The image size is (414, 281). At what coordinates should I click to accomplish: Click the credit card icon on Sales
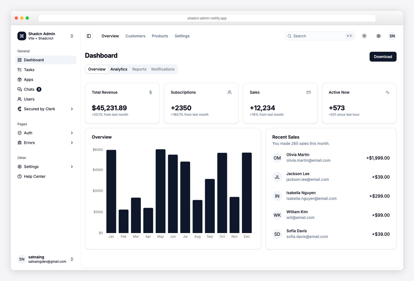[x=308, y=92]
